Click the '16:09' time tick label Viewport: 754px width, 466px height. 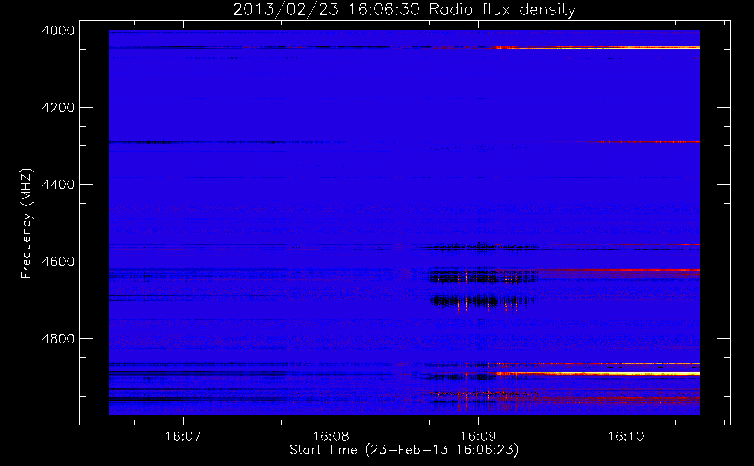click(x=478, y=436)
